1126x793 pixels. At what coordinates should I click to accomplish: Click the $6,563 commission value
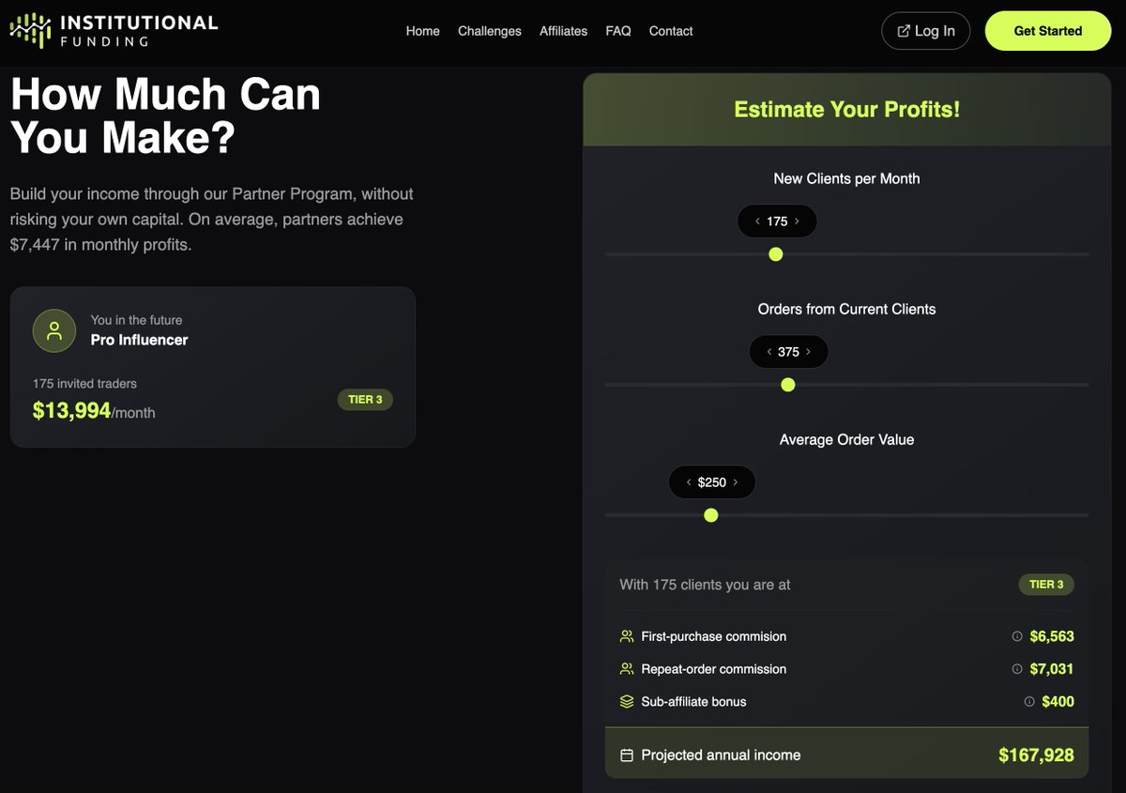click(x=1052, y=636)
